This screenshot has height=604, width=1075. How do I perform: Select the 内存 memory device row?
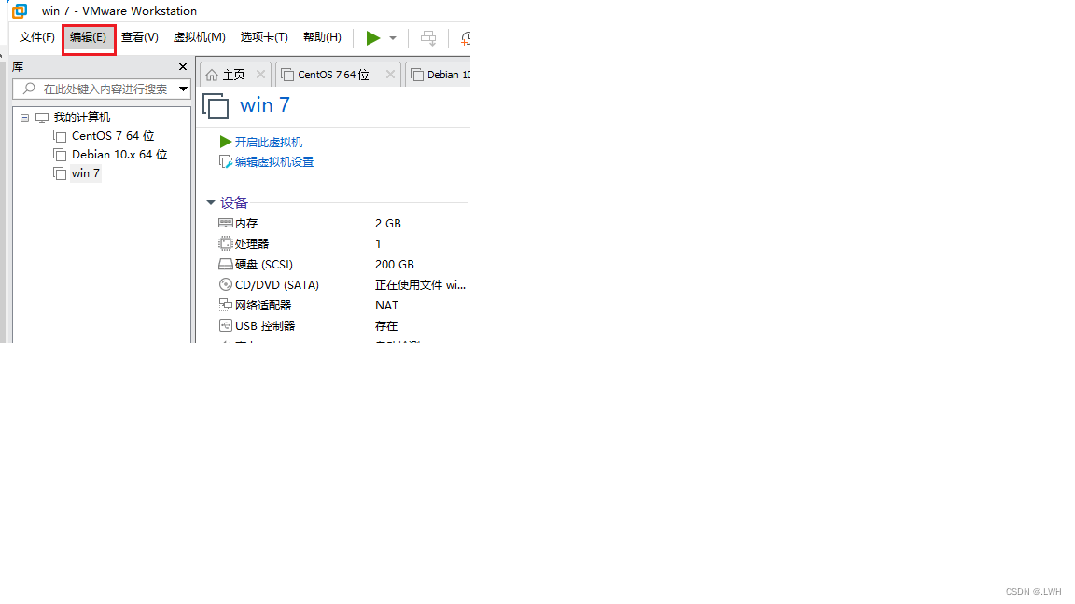pyautogui.click(x=342, y=224)
